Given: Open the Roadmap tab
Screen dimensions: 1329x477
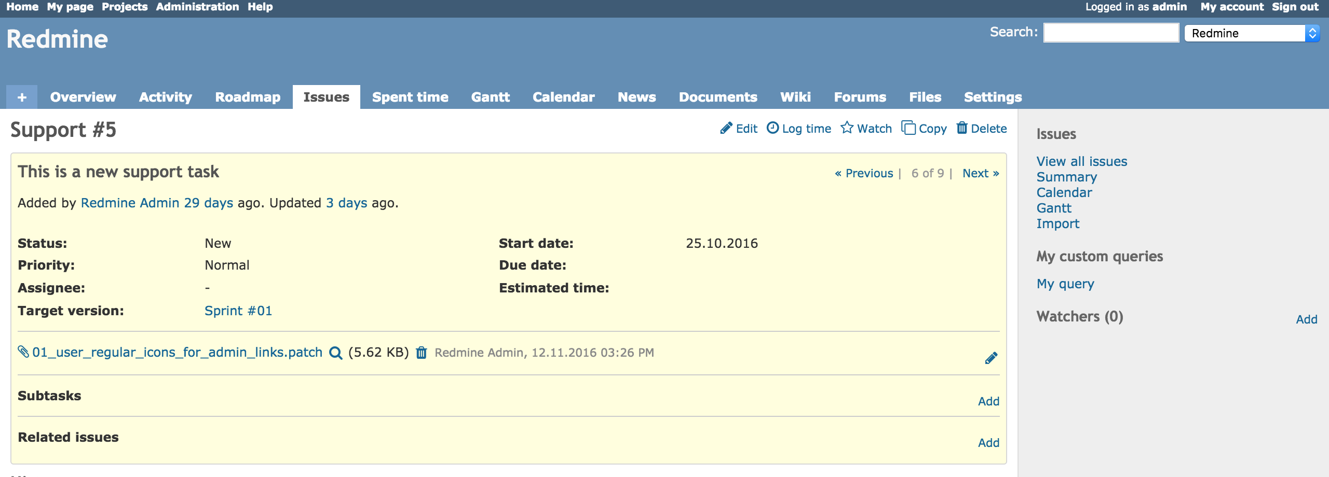Looking at the screenshot, I should pos(248,97).
